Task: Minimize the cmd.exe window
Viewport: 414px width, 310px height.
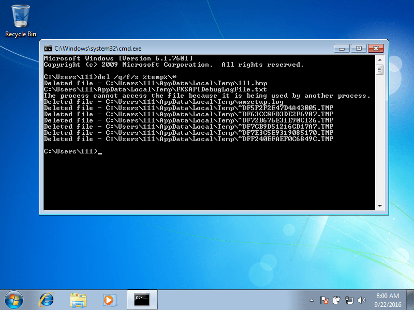Action: click(x=341, y=48)
